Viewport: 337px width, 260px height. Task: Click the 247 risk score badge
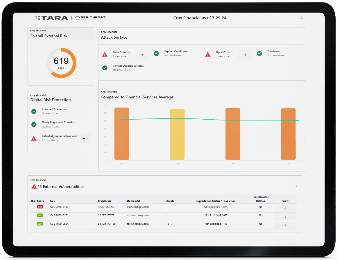[x=40, y=215]
